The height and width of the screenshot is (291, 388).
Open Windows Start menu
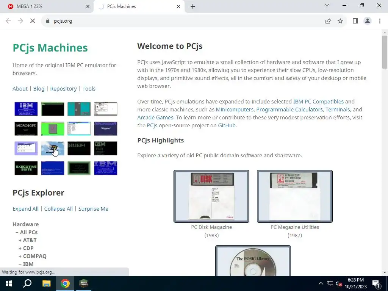(9, 283)
